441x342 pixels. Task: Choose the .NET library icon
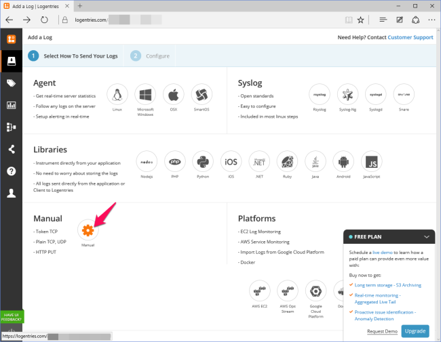(x=259, y=162)
